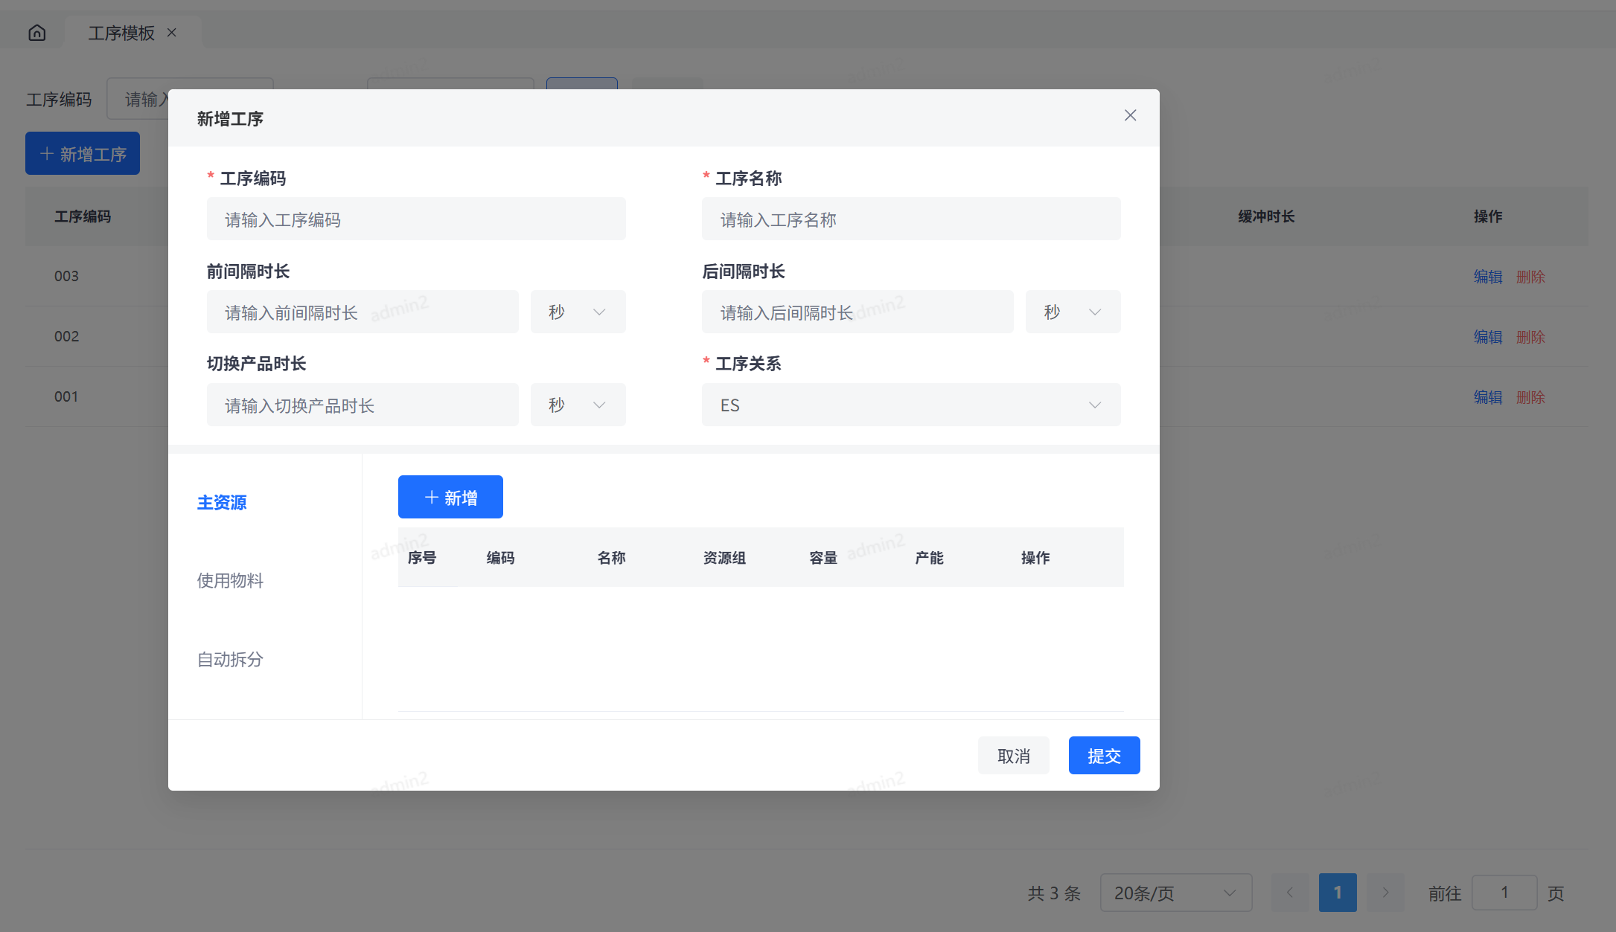This screenshot has width=1616, height=932.
Task: Click 编辑 link for row 003
Action: tap(1487, 277)
